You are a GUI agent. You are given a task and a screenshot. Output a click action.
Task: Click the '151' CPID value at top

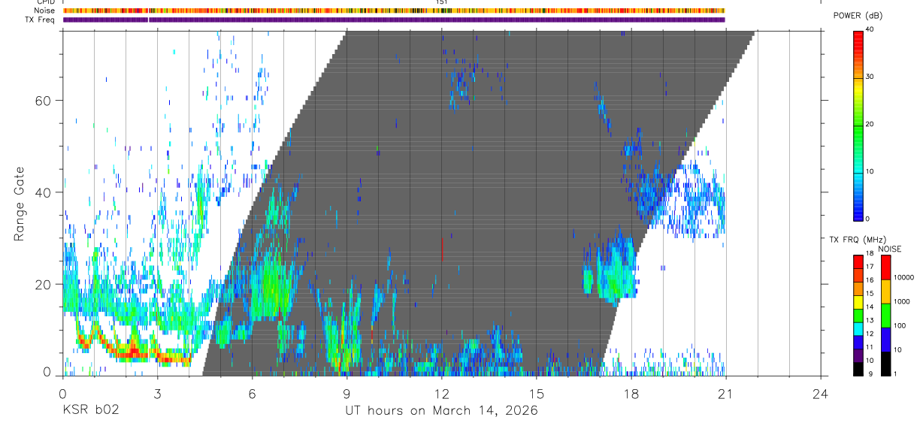[442, 2]
